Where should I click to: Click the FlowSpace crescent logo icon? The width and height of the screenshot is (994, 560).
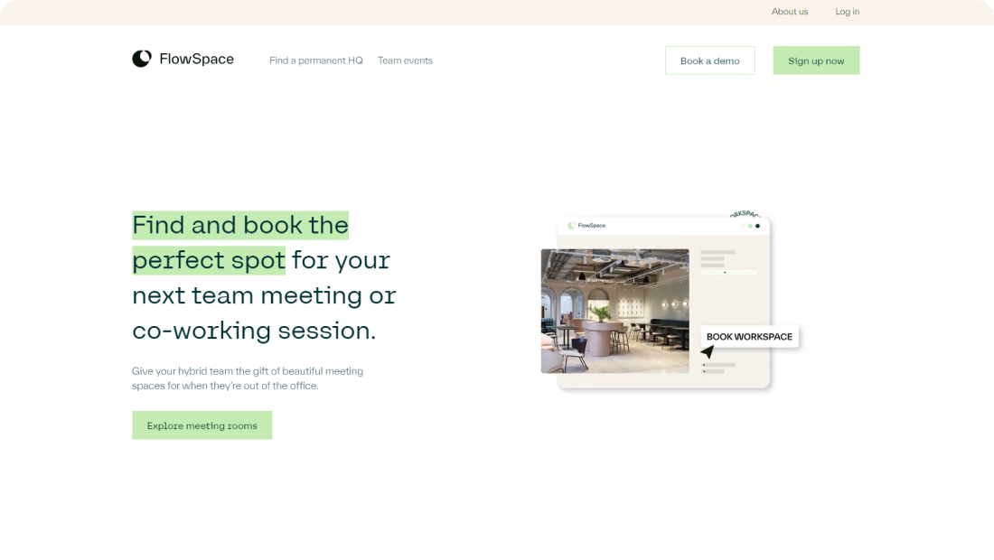(141, 59)
